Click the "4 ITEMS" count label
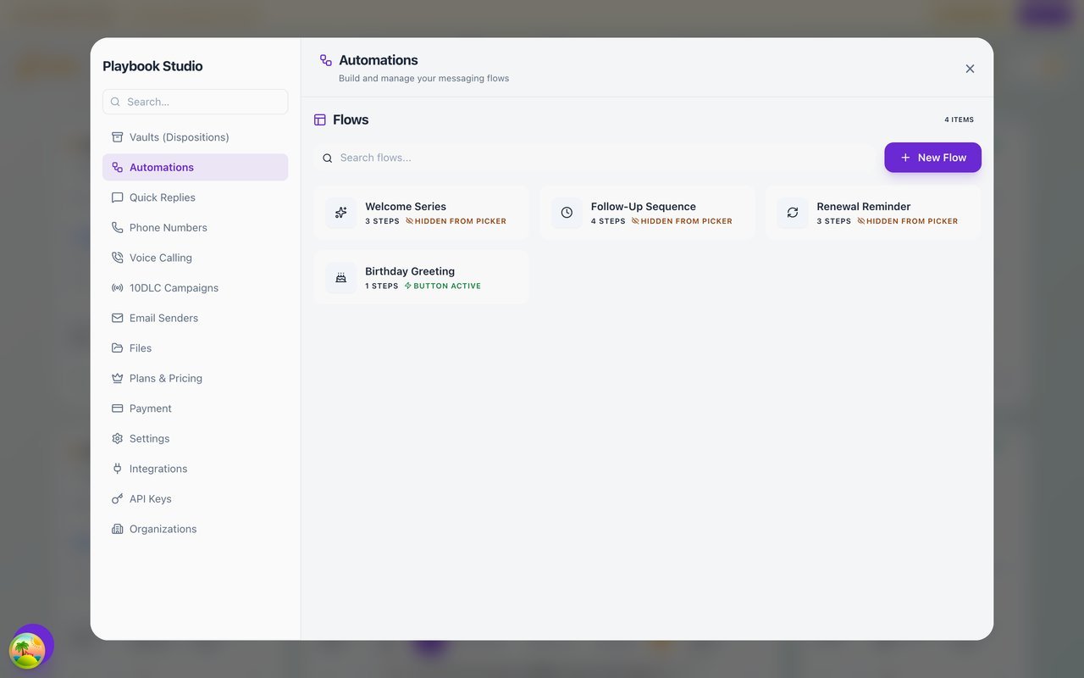1084x678 pixels. click(960, 119)
